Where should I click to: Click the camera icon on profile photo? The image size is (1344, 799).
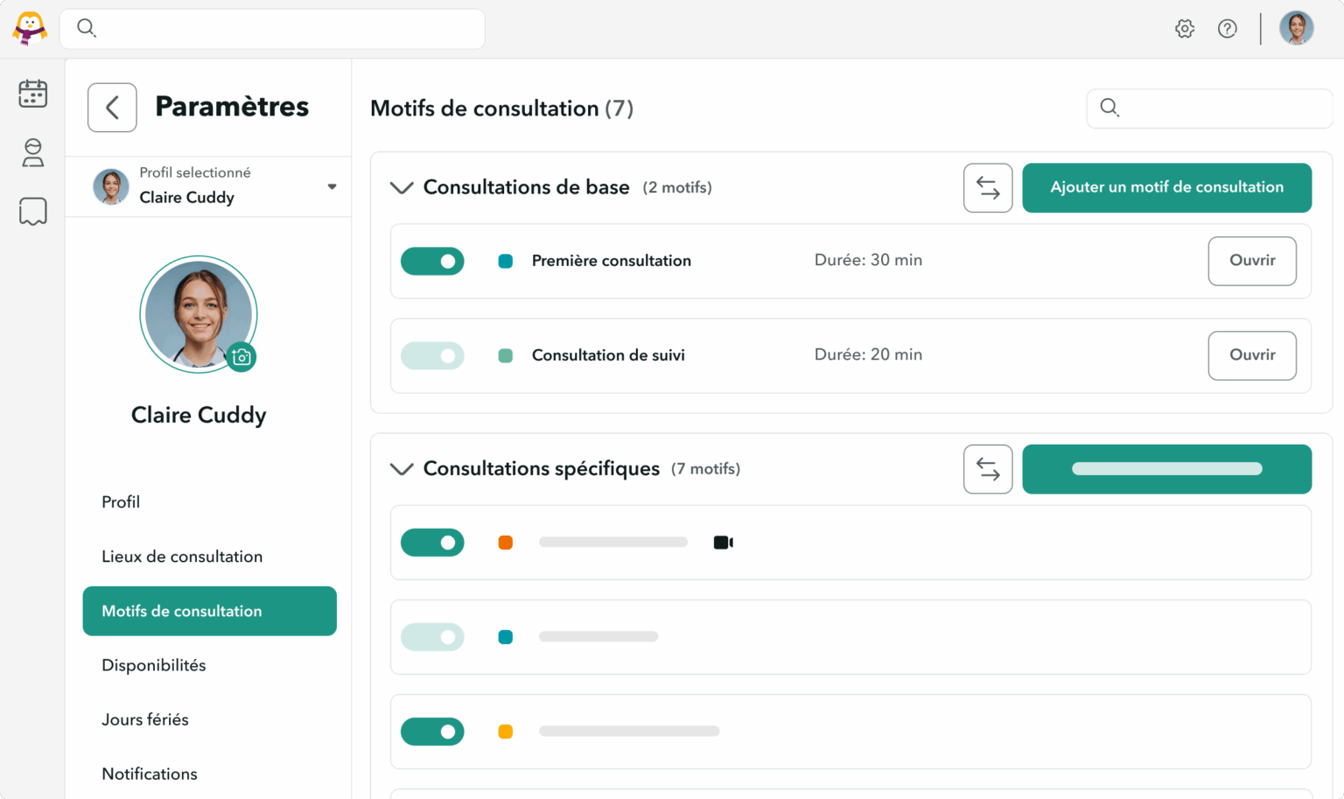point(241,357)
